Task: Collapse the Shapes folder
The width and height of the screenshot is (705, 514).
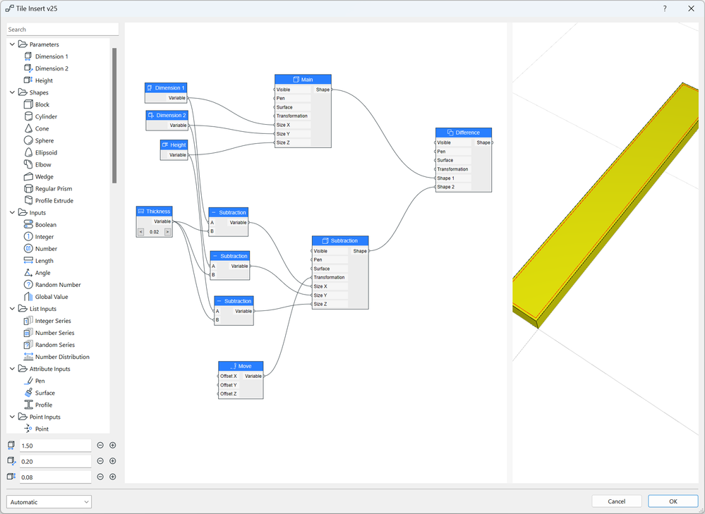Action: 12,92
